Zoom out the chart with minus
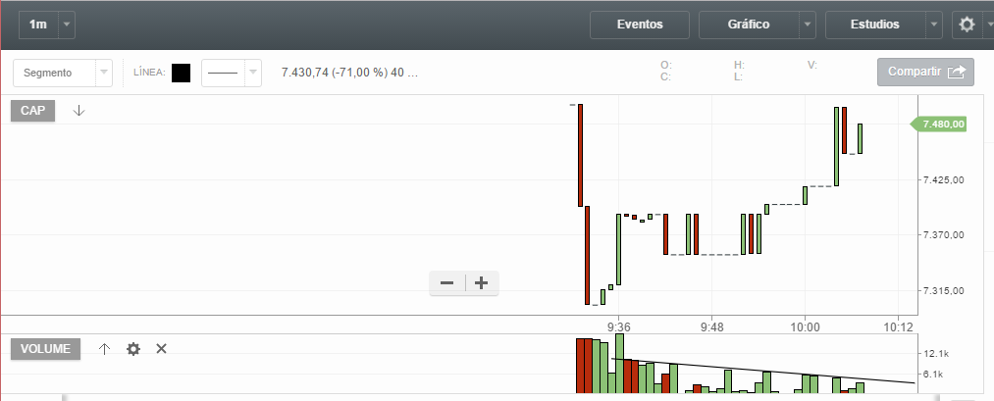Image resolution: width=994 pixels, height=401 pixels. point(446,283)
